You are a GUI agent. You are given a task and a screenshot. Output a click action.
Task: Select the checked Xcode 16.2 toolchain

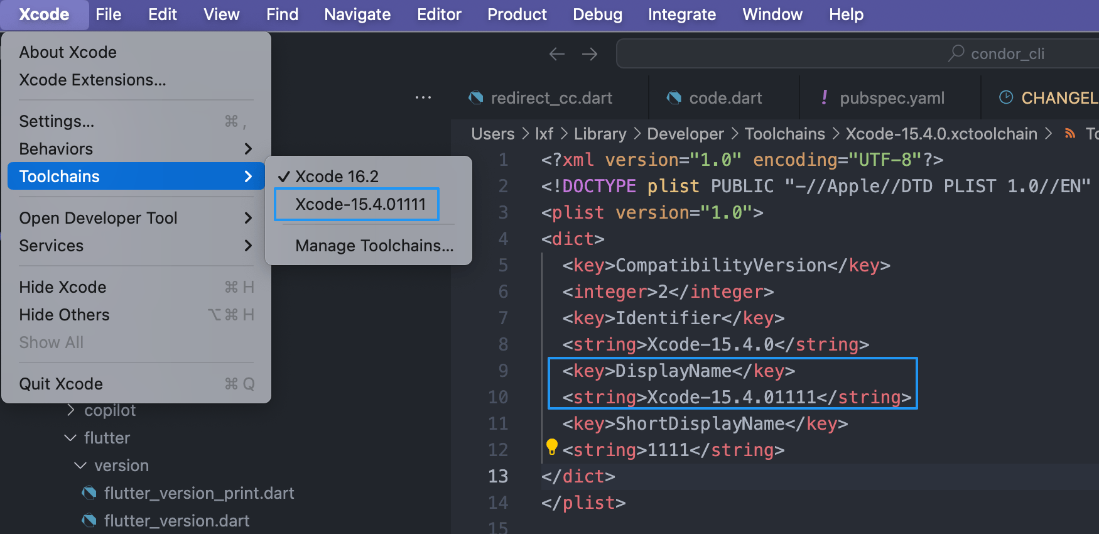[337, 177]
